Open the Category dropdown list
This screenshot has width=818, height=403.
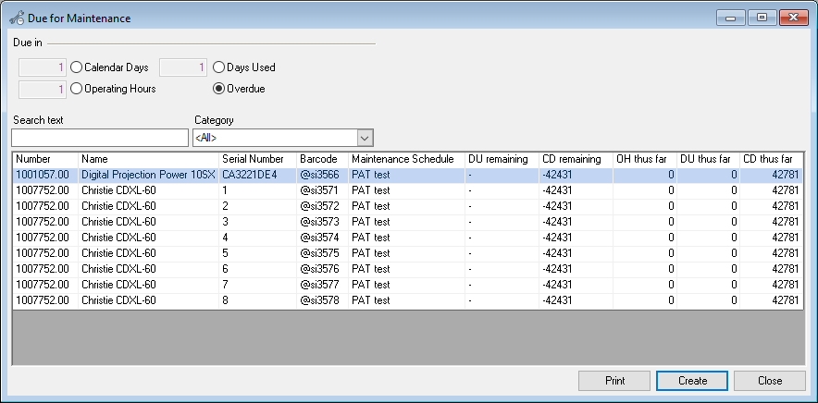point(365,138)
